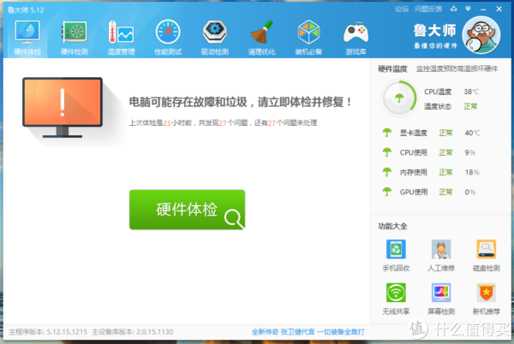Click the CPU使用 umbrella icon
Image resolution: width=514 pixels, height=344 pixels.
pos(387,152)
